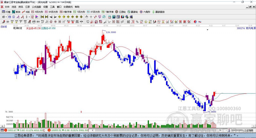Click horizontal scrollbar left arrow
Screen dimensions: 256x138
(92, 130)
